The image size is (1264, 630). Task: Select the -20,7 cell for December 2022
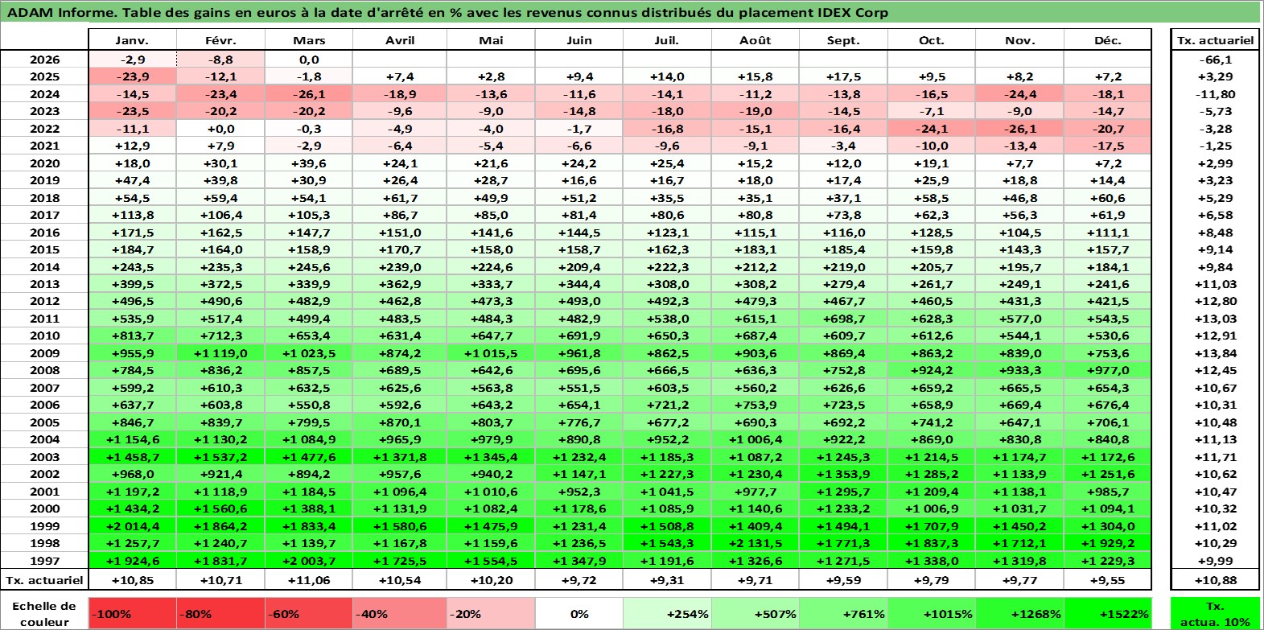click(1107, 129)
